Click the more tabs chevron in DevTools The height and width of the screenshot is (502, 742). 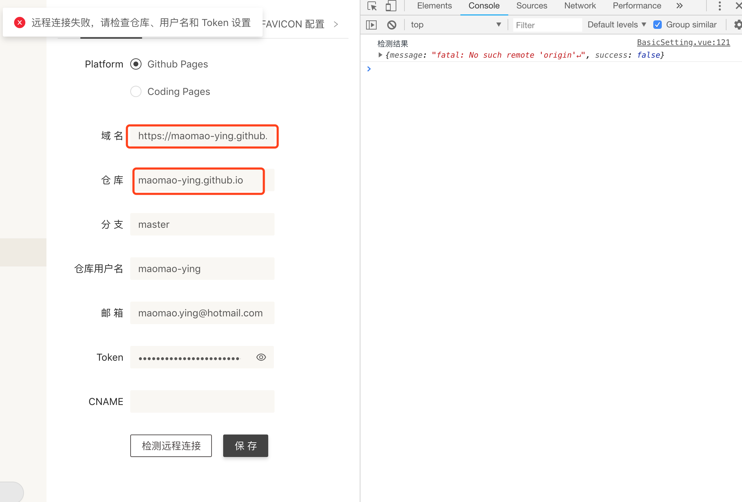(x=679, y=6)
